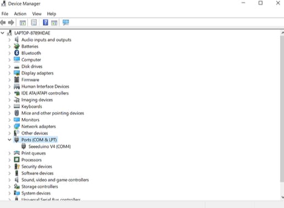This screenshot has width=284, height=208.
Task: Click the Back arrow toolbar button
Action: tap(3, 23)
